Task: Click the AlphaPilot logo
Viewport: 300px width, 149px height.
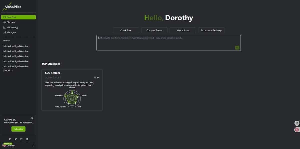Action: tap(11, 6)
